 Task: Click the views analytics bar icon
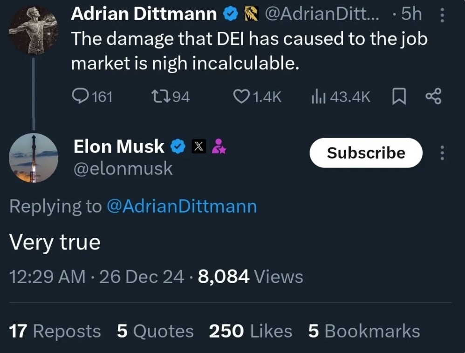click(317, 96)
